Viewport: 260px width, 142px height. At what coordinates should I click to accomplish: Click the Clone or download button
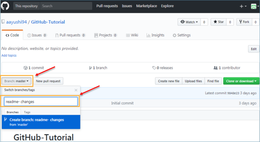[x=241, y=81]
